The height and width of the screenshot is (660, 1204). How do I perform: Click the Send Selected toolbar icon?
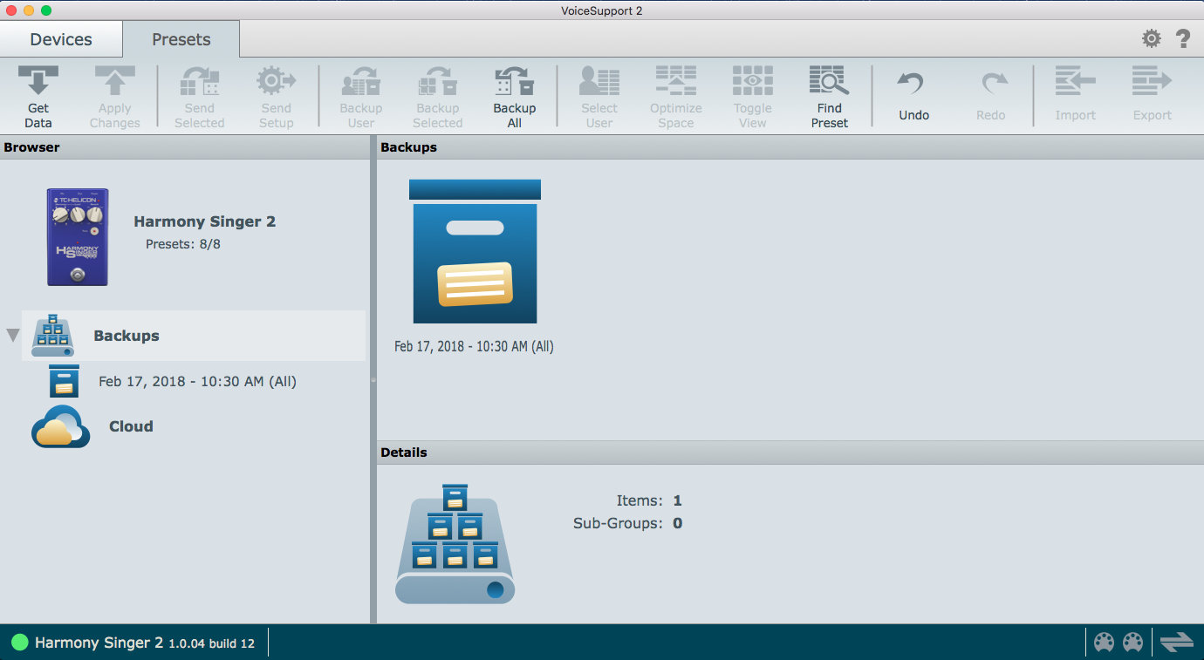coord(199,97)
